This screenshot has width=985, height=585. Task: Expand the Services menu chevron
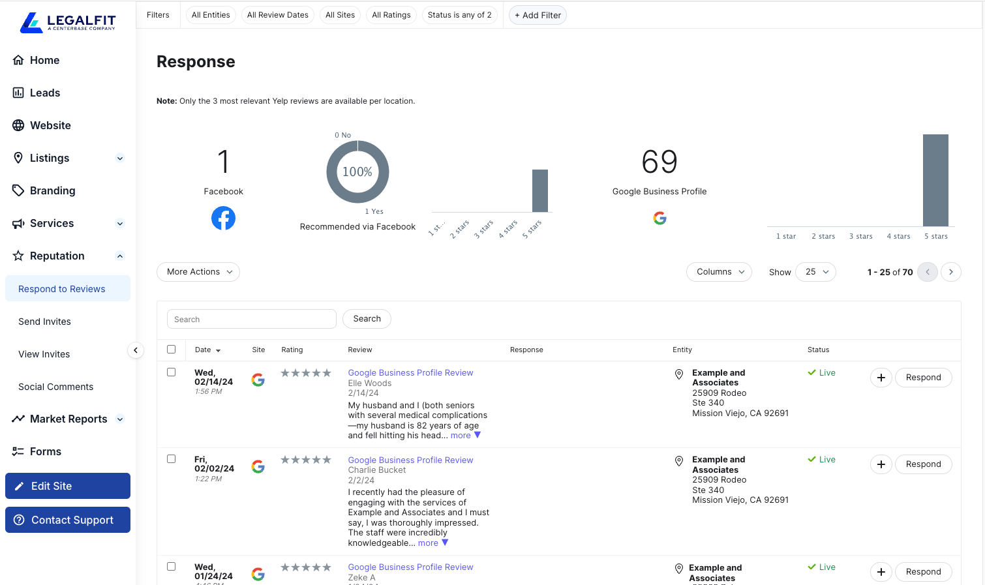click(120, 224)
